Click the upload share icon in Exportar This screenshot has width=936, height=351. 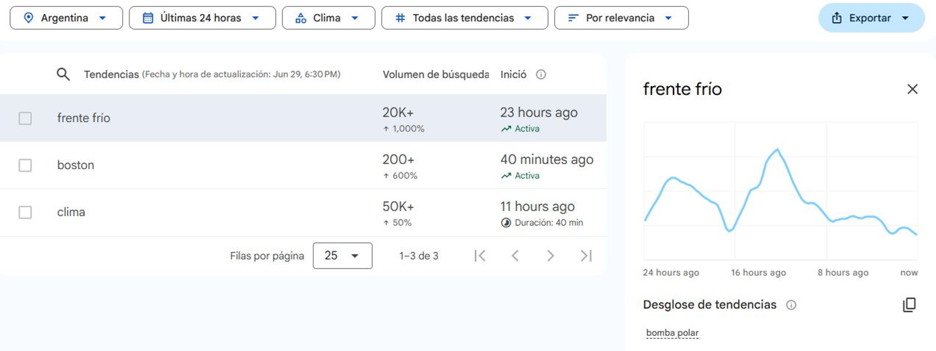[836, 18]
